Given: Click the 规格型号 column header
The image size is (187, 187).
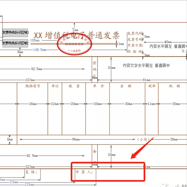Looking at the screenshot, I should pyautogui.click(x=33, y=86).
